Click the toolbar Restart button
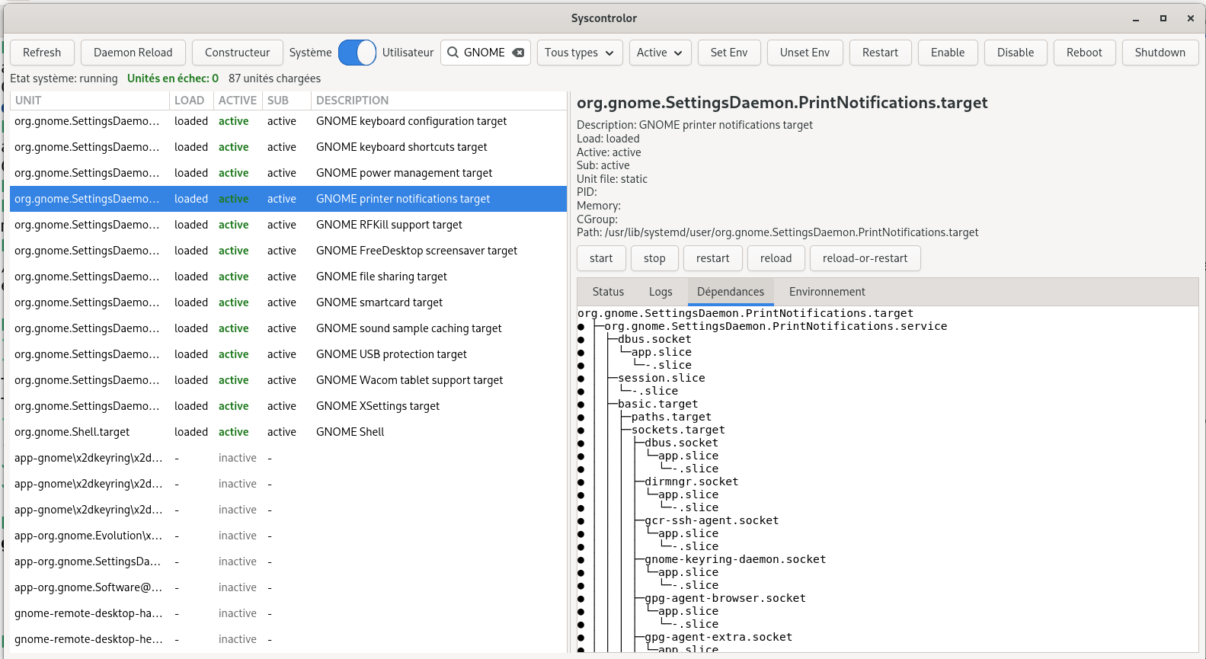 click(881, 53)
